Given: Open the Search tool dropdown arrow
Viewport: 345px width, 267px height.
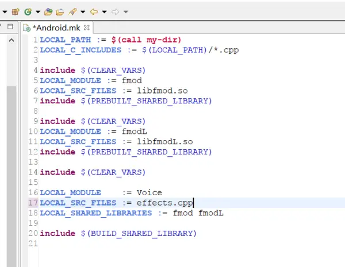Looking at the screenshot, I should [83, 11].
